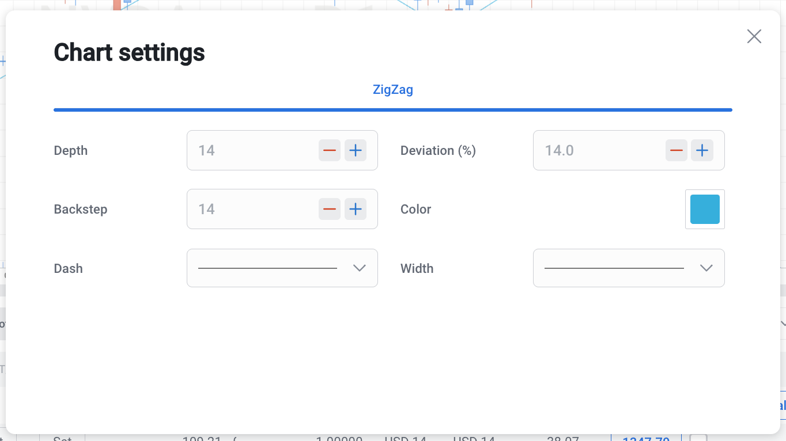Tick the checkbox below the dialog

point(698,438)
